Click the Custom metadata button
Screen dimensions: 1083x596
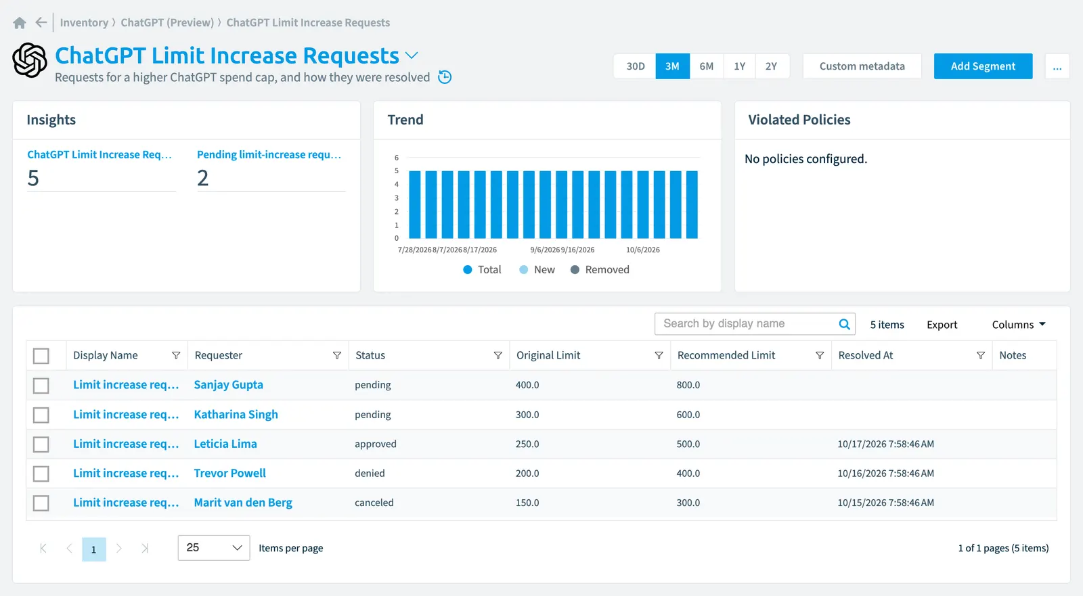tap(862, 66)
